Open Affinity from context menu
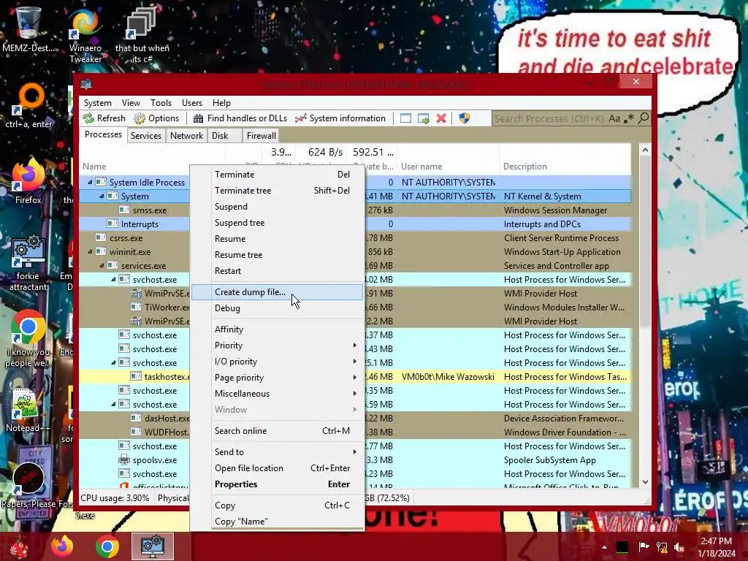 (x=278, y=329)
